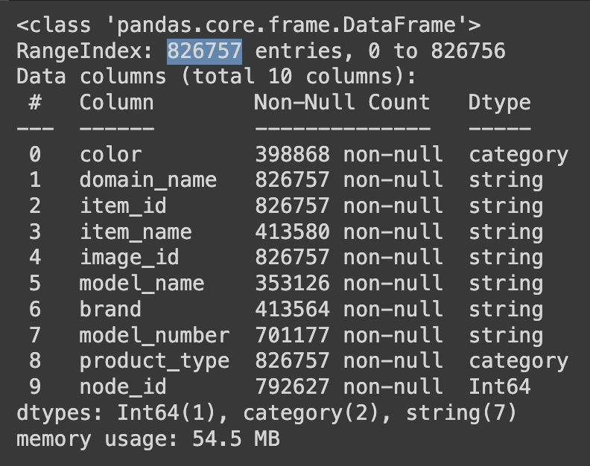590x466 pixels.
Task: Select the column name 'image_id'
Action: click(x=130, y=258)
